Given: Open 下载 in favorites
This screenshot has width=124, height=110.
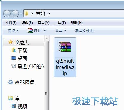Looking at the screenshot, I should coord(22,50).
